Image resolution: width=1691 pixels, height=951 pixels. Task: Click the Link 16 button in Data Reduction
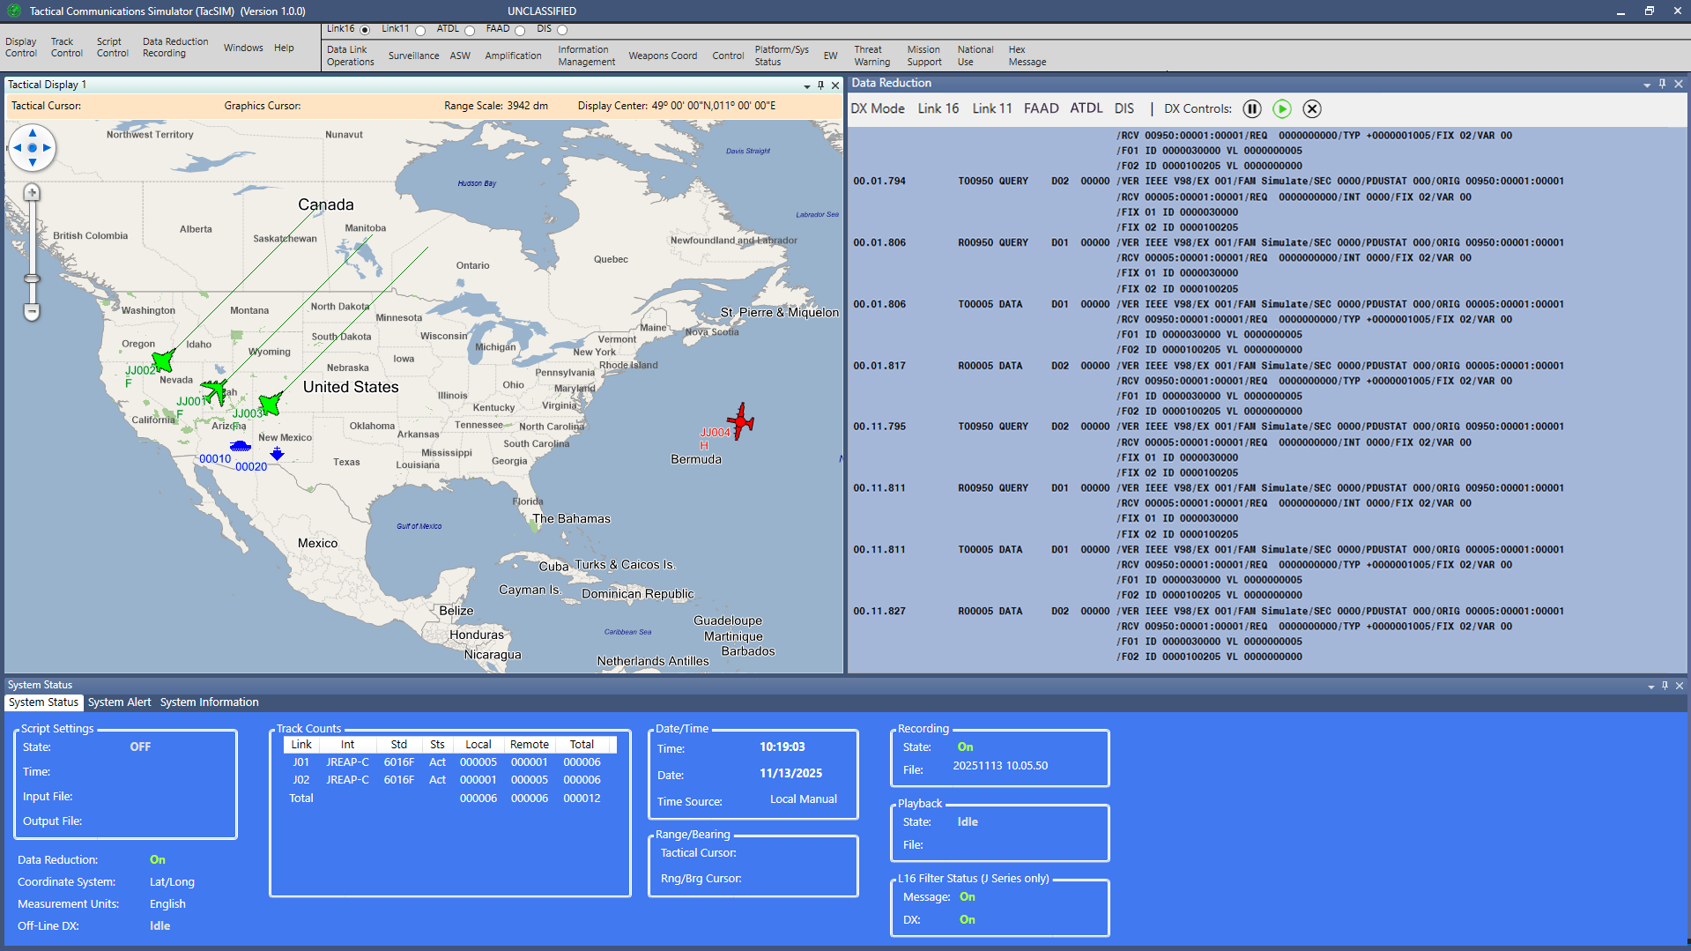pyautogui.click(x=938, y=108)
